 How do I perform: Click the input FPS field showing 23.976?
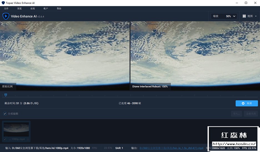coord(107,148)
